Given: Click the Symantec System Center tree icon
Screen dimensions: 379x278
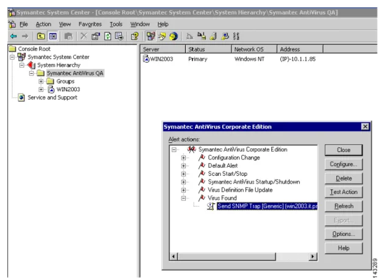Looking at the screenshot, I should pyautogui.click(x=21, y=57).
